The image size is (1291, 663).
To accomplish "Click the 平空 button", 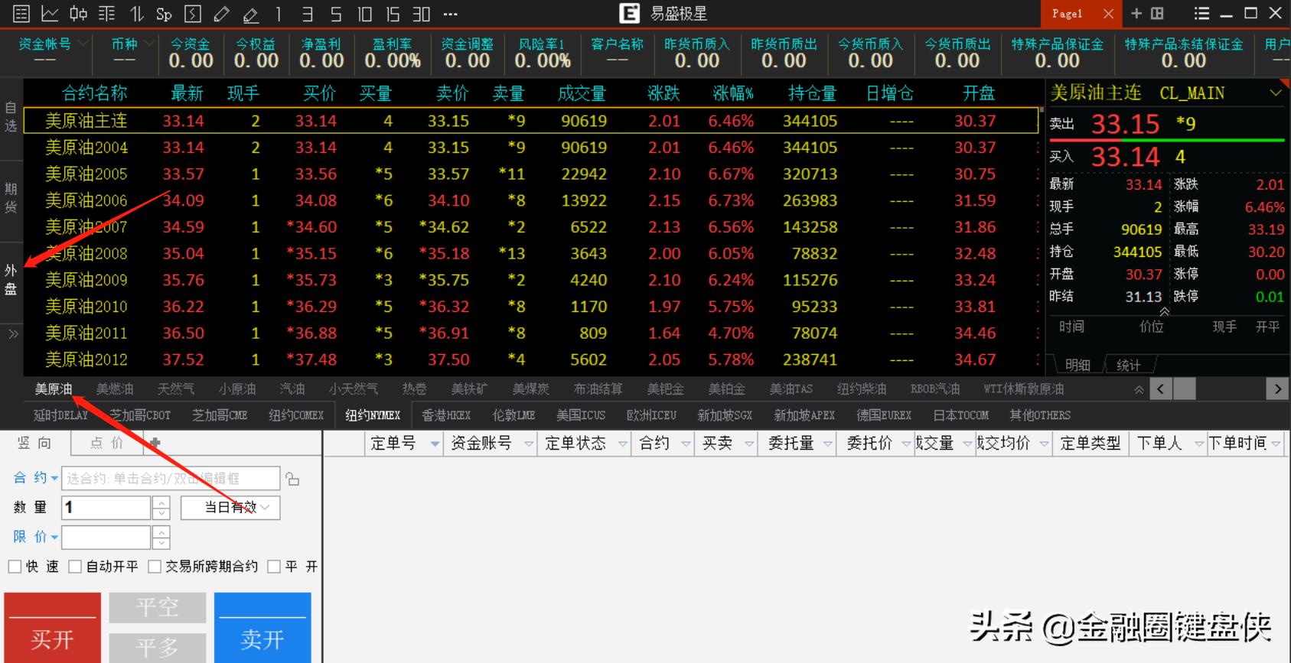I will [157, 608].
